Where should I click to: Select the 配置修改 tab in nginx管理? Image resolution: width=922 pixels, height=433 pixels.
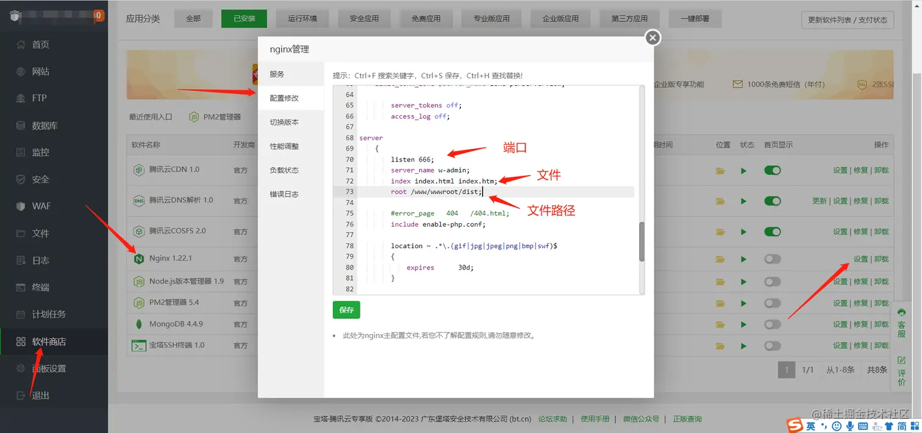291,98
